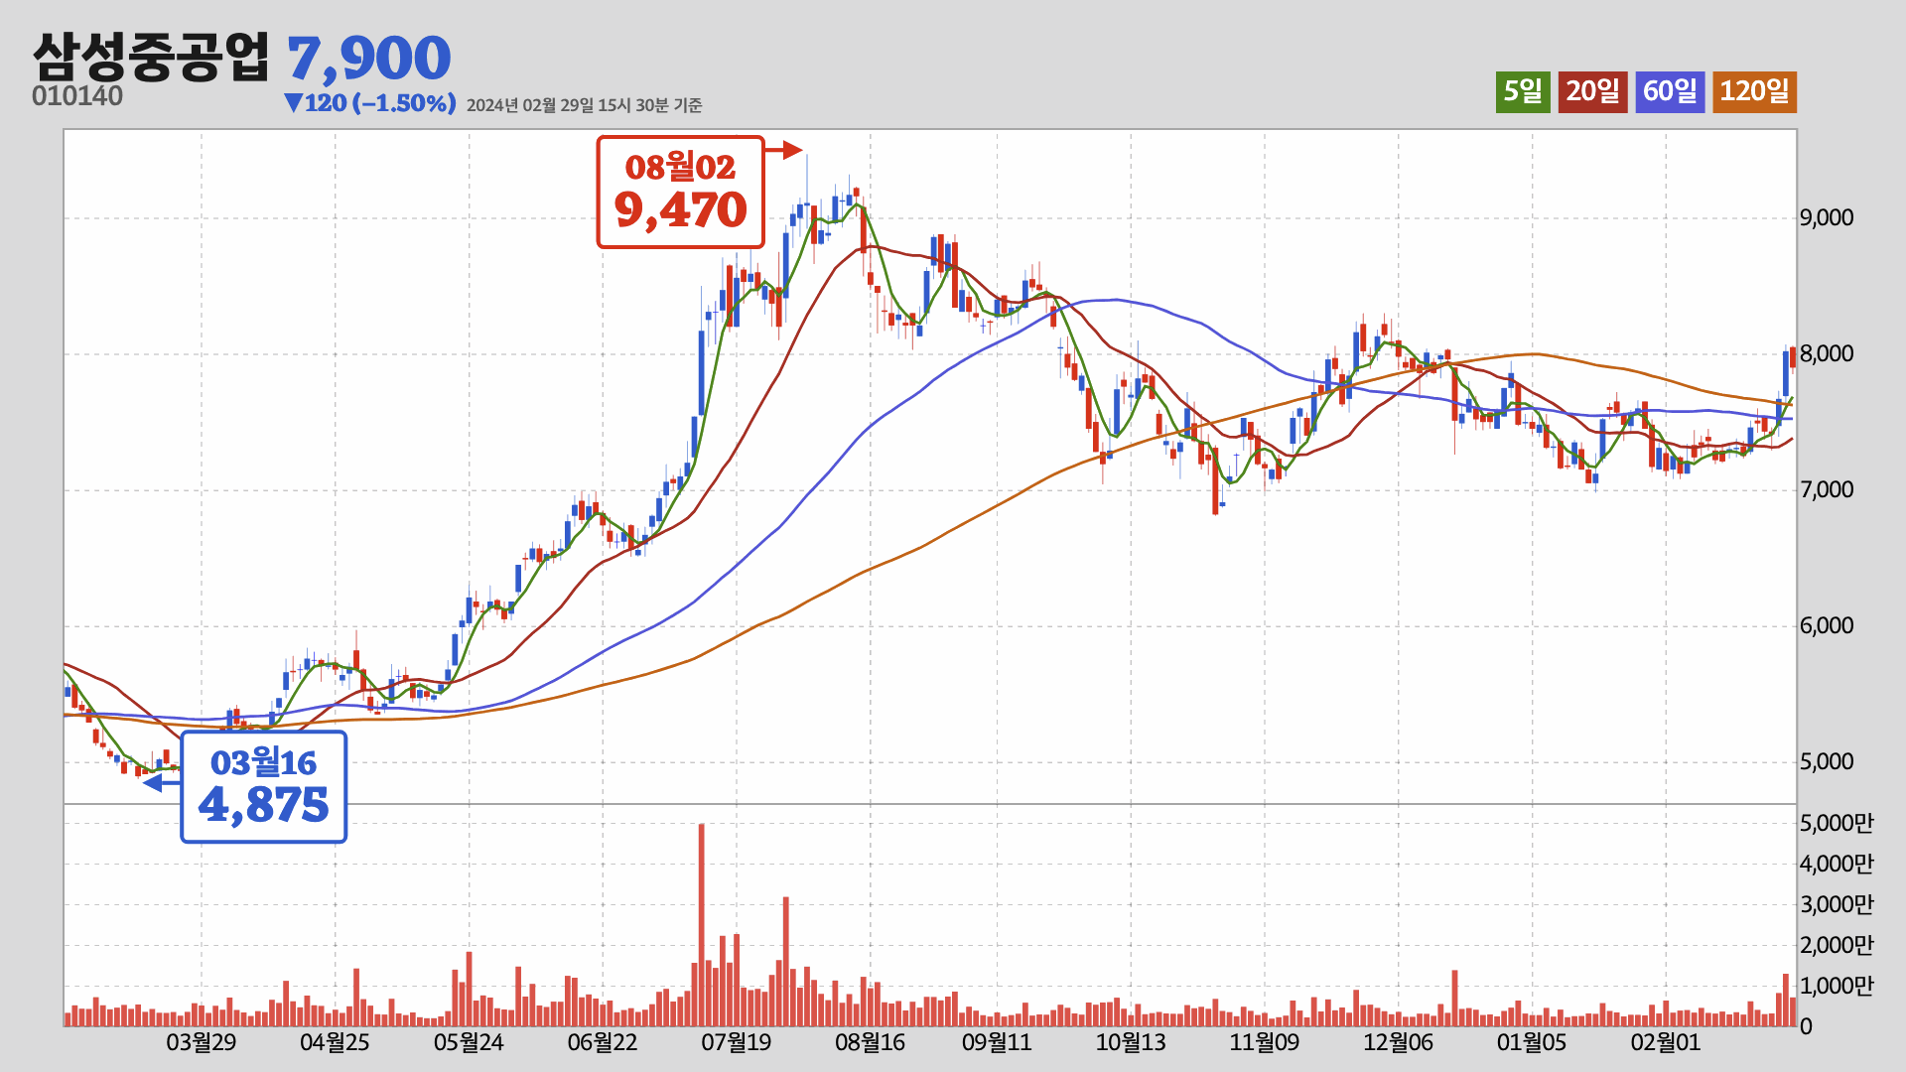The height and width of the screenshot is (1072, 1906).
Task: Click the tallest volume bar near 07월19
Action: [702, 924]
